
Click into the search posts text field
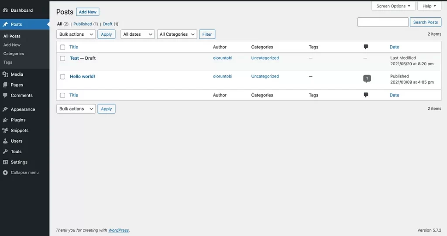coord(383,22)
